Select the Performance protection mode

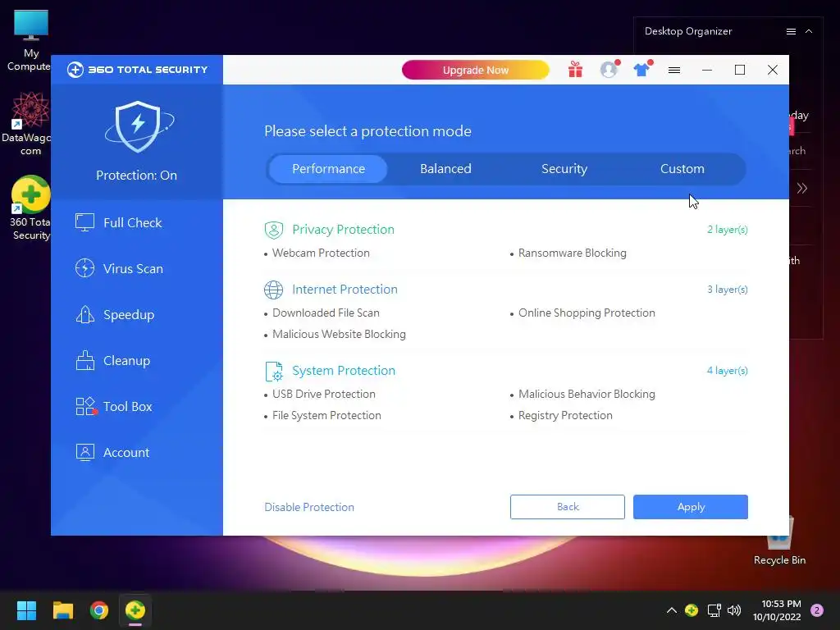pos(328,169)
